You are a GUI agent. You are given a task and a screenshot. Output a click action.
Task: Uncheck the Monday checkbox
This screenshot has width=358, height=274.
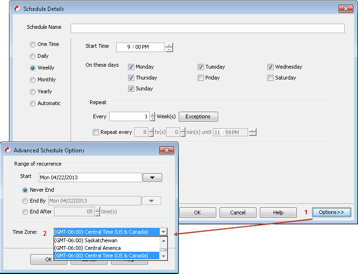point(131,67)
